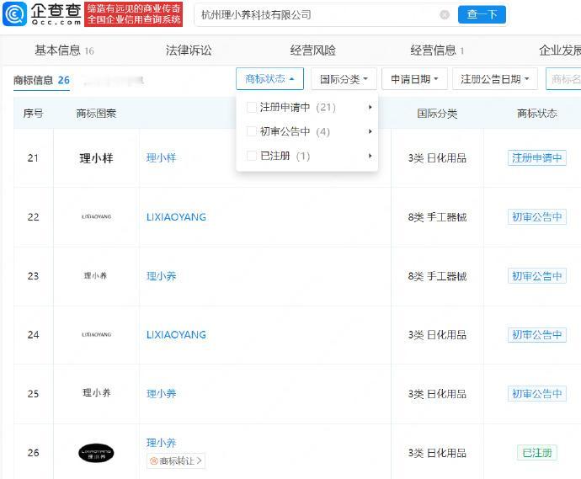The width and height of the screenshot is (581, 479).
Task: Clear the search box with the X icon
Action: click(x=445, y=15)
